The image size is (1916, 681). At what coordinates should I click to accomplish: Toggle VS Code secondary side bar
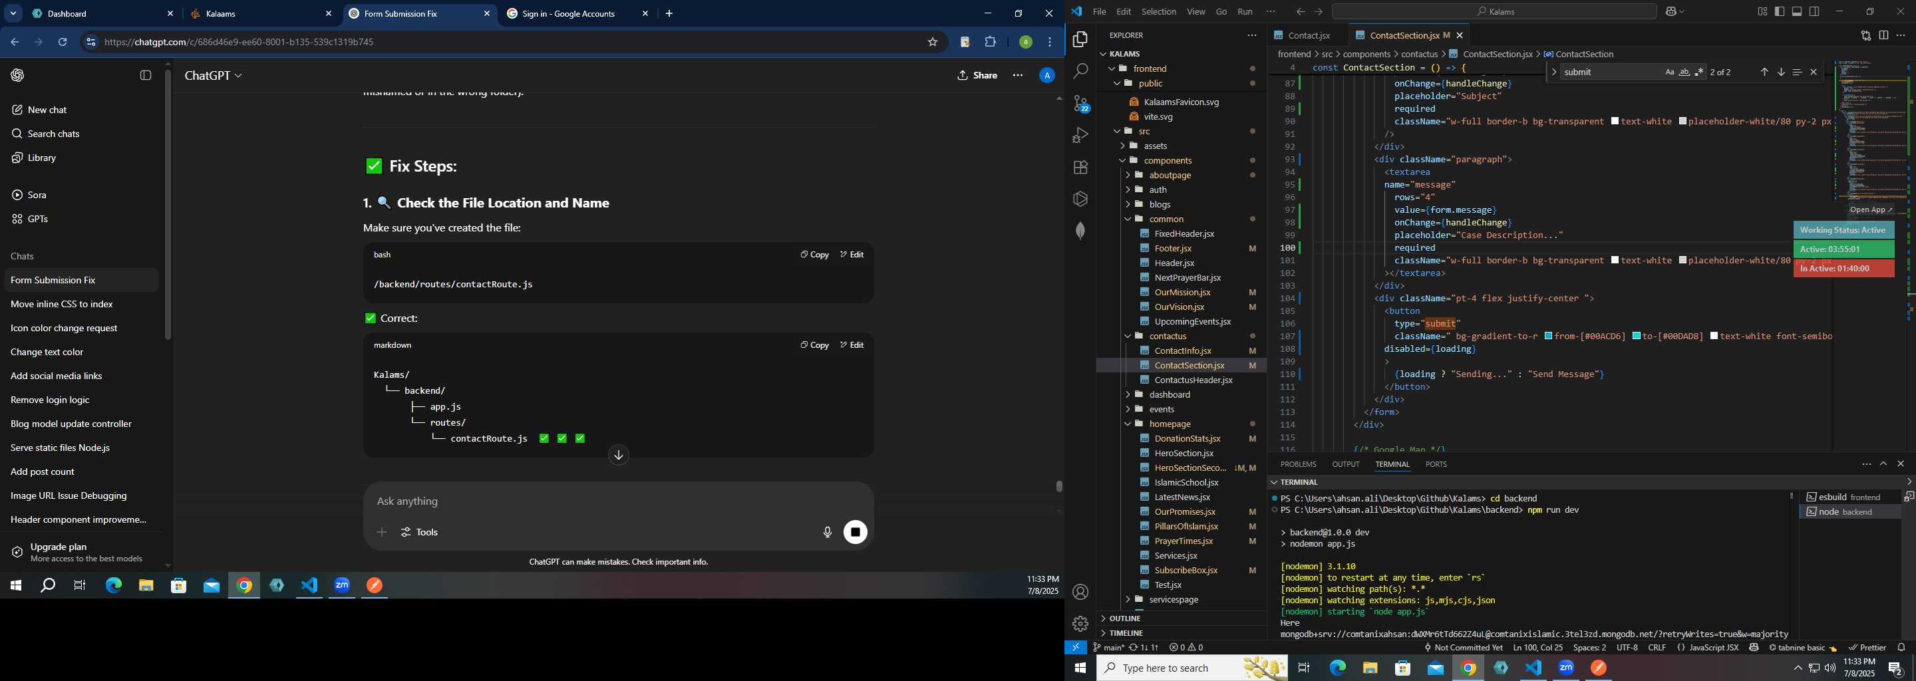click(1814, 12)
